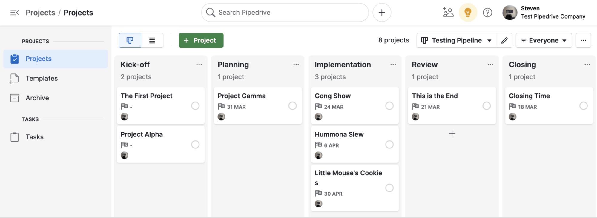
Task: Add a project in the Review column
Action: tap(452, 133)
